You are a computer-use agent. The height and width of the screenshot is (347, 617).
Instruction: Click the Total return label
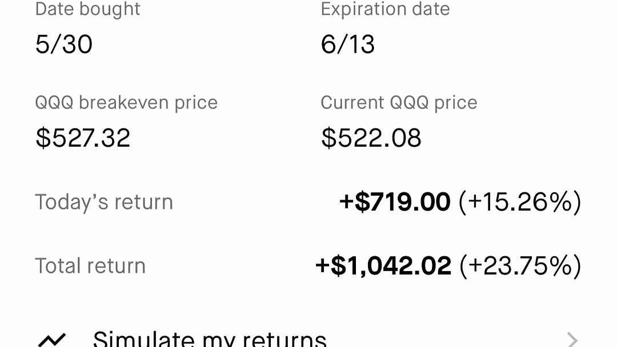pyautogui.click(x=90, y=266)
